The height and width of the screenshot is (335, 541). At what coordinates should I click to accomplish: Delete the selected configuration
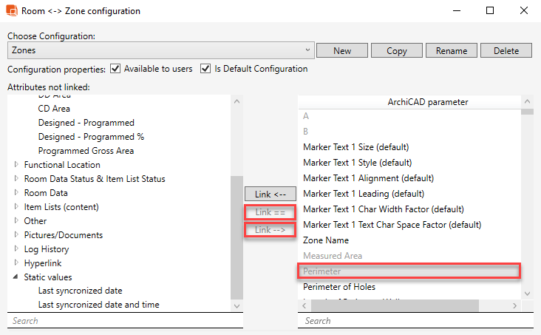point(506,51)
